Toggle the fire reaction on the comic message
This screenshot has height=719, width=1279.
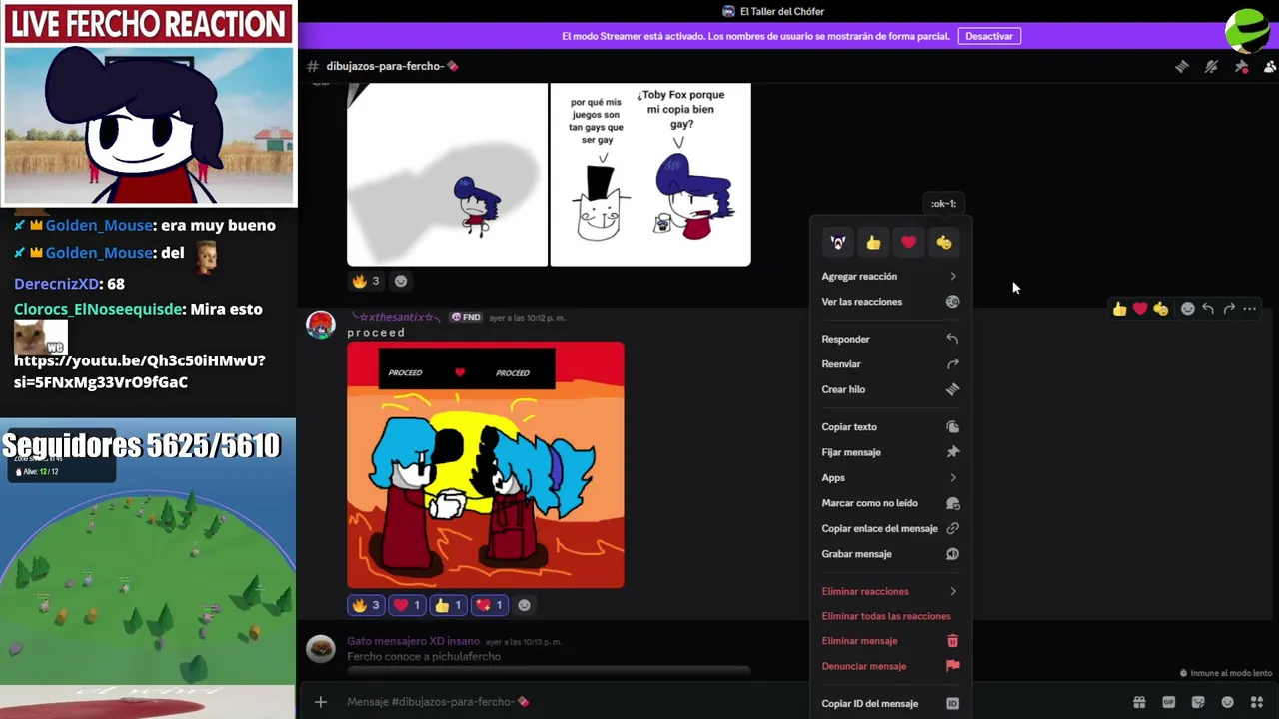click(x=366, y=281)
